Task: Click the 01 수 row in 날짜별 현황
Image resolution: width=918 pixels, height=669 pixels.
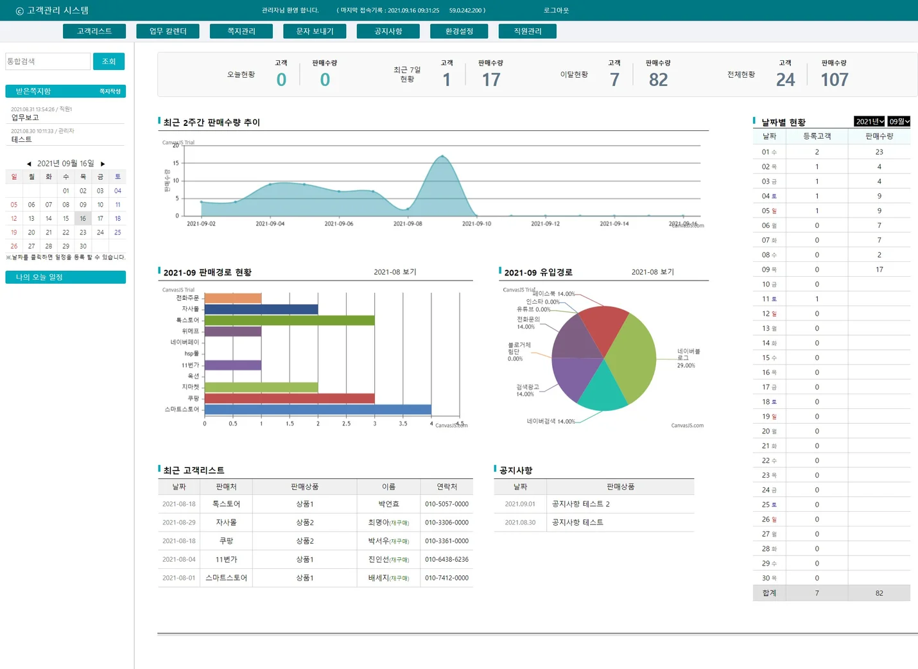Action: pyautogui.click(x=831, y=152)
